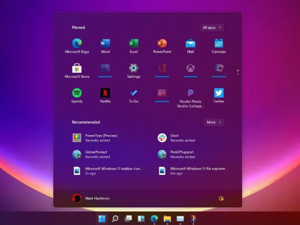Viewport: 300px width, 225px height.
Task: Show All apps list
Action: pos(212,27)
